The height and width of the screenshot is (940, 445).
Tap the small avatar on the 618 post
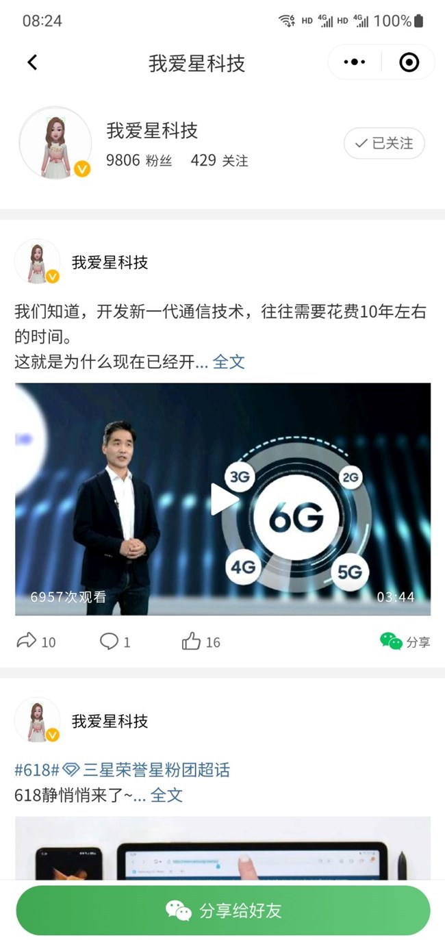[x=37, y=720]
